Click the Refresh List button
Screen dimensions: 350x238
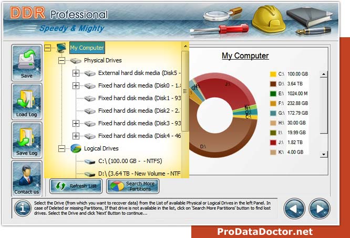tap(76, 186)
